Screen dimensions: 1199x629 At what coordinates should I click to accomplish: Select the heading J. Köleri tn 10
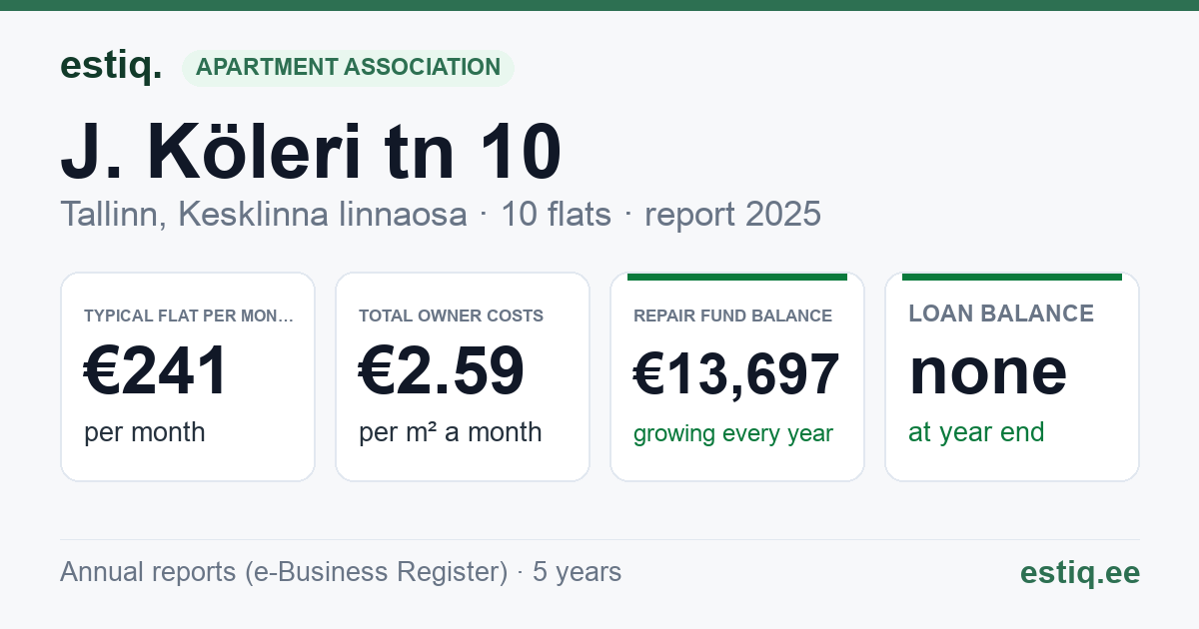[x=311, y=153]
